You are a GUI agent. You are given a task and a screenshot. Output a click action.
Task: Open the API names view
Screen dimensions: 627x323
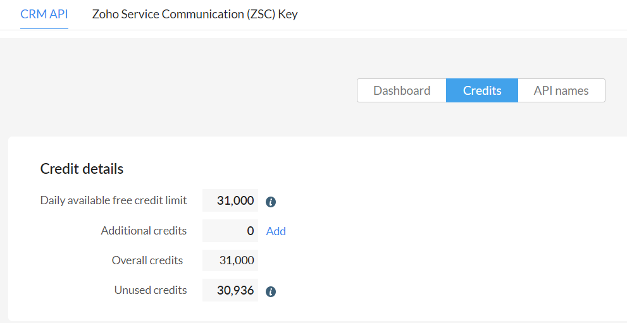561,90
